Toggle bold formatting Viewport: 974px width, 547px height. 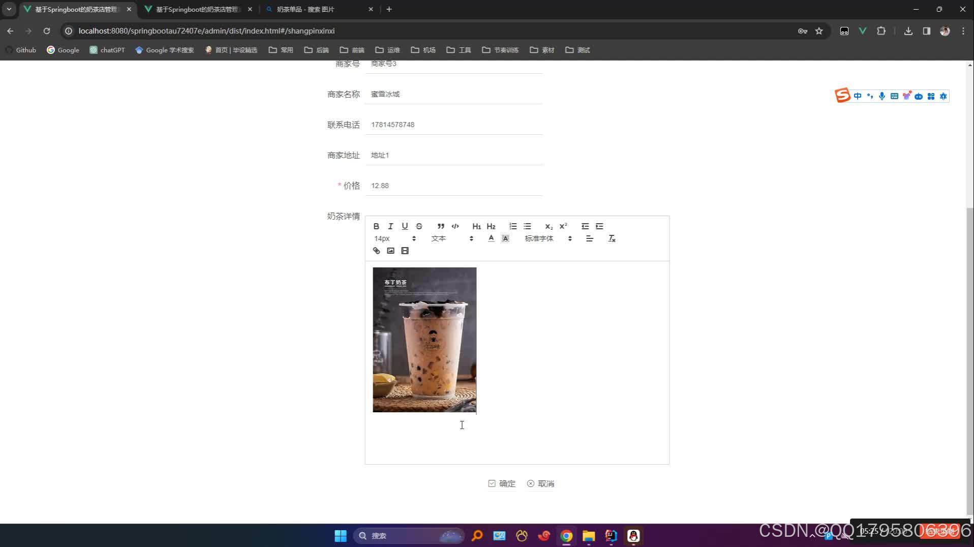(376, 226)
